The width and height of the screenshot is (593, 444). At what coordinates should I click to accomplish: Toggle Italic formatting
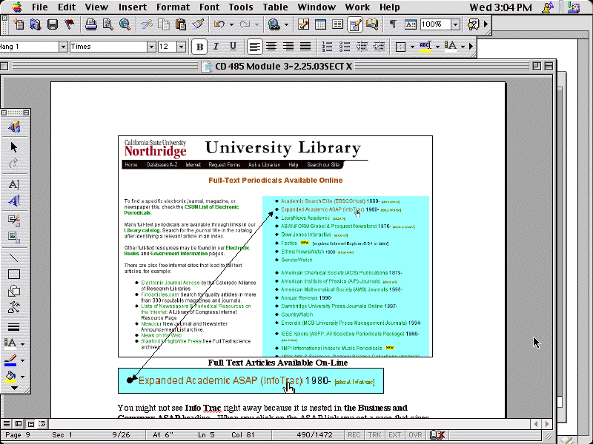click(x=216, y=47)
